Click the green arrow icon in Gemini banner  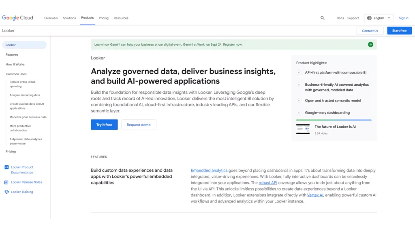pos(370,44)
